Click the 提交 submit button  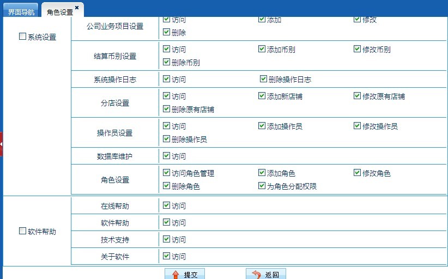185,275
